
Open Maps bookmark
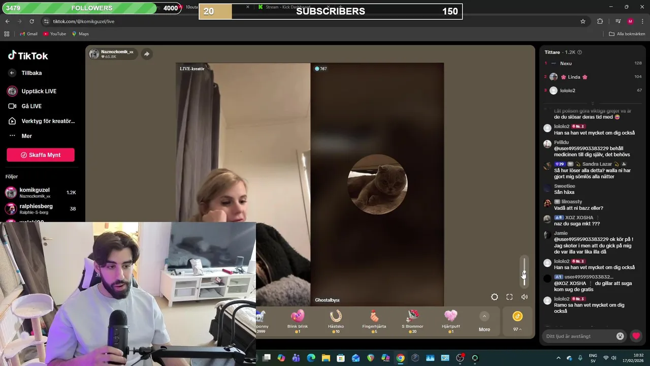(x=80, y=34)
